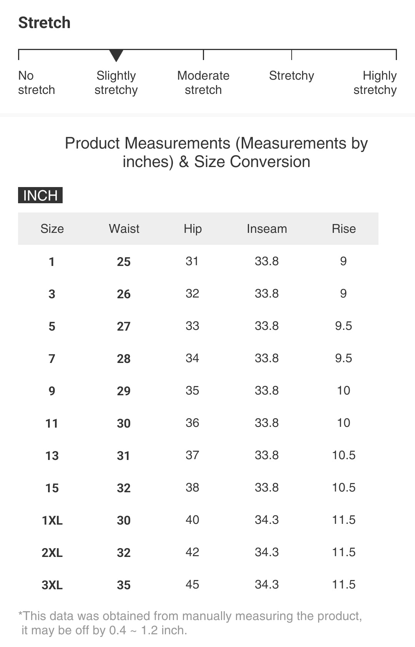This screenshot has width=415, height=647.
Task: Click the hip value 42 for size 2XL
Action: pyautogui.click(x=192, y=552)
